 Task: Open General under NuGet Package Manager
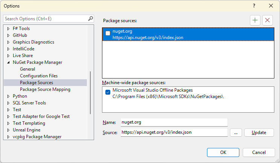(x=27, y=69)
